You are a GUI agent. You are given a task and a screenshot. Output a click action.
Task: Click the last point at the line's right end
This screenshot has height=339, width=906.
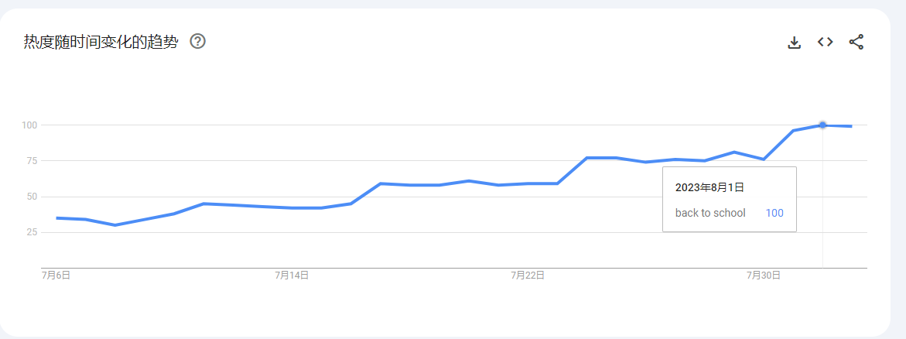[x=851, y=126]
